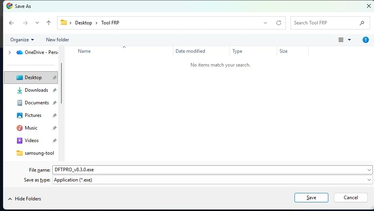Go back using the left arrow

coord(11,23)
